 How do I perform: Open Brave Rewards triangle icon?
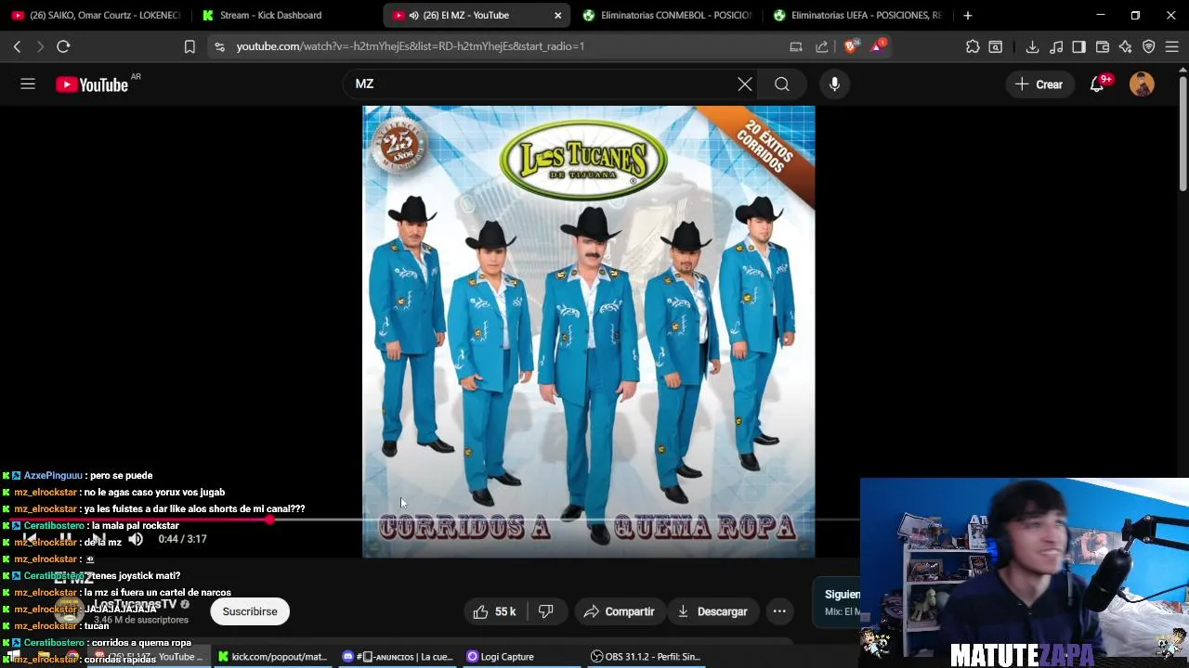click(878, 45)
